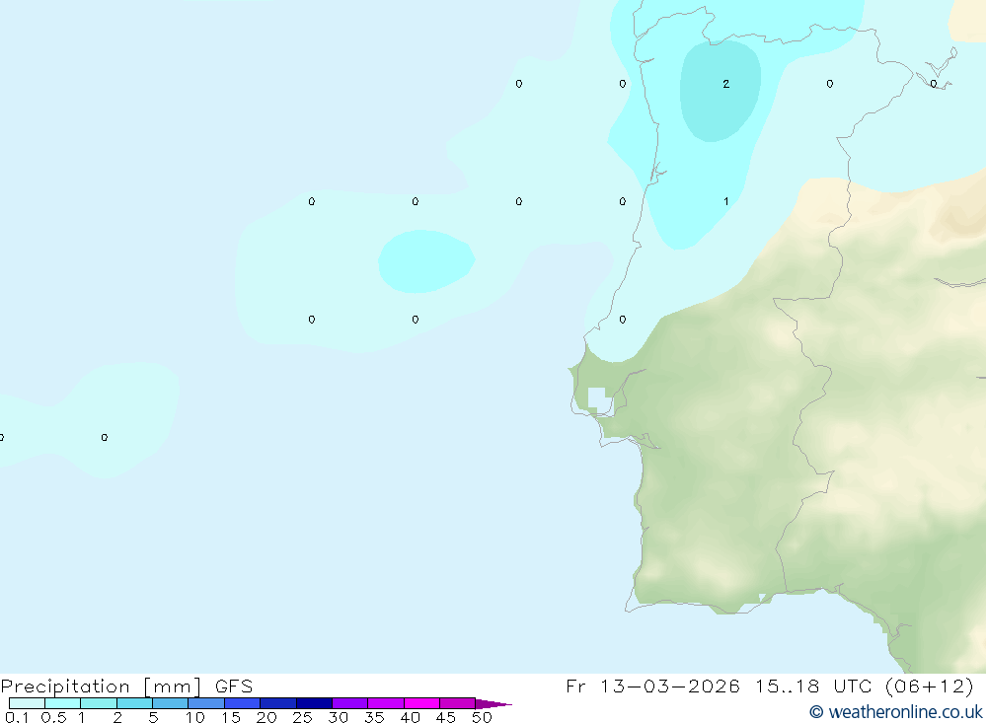Click the legend scale label '30'

click(x=338, y=717)
